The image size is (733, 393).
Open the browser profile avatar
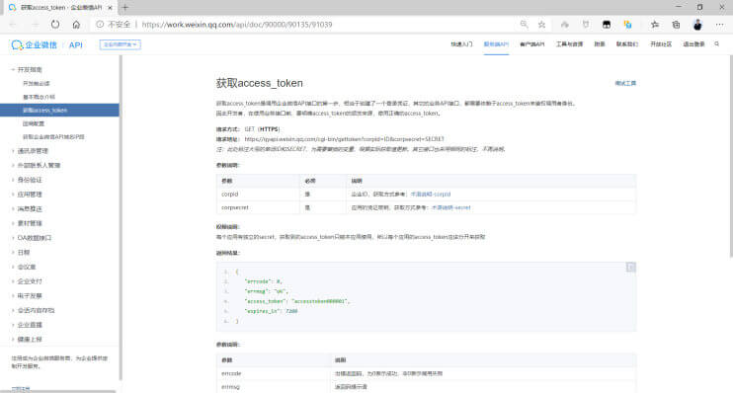697,25
